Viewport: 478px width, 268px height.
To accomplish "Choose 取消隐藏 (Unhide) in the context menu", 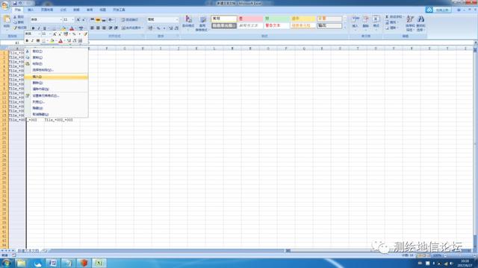I will (x=56, y=114).
